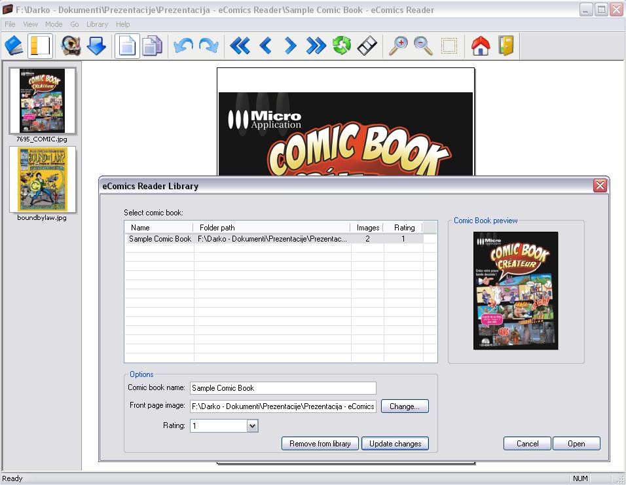The height and width of the screenshot is (485, 626).
Task: Maximize the eComics Reader main window
Action: [601, 10]
